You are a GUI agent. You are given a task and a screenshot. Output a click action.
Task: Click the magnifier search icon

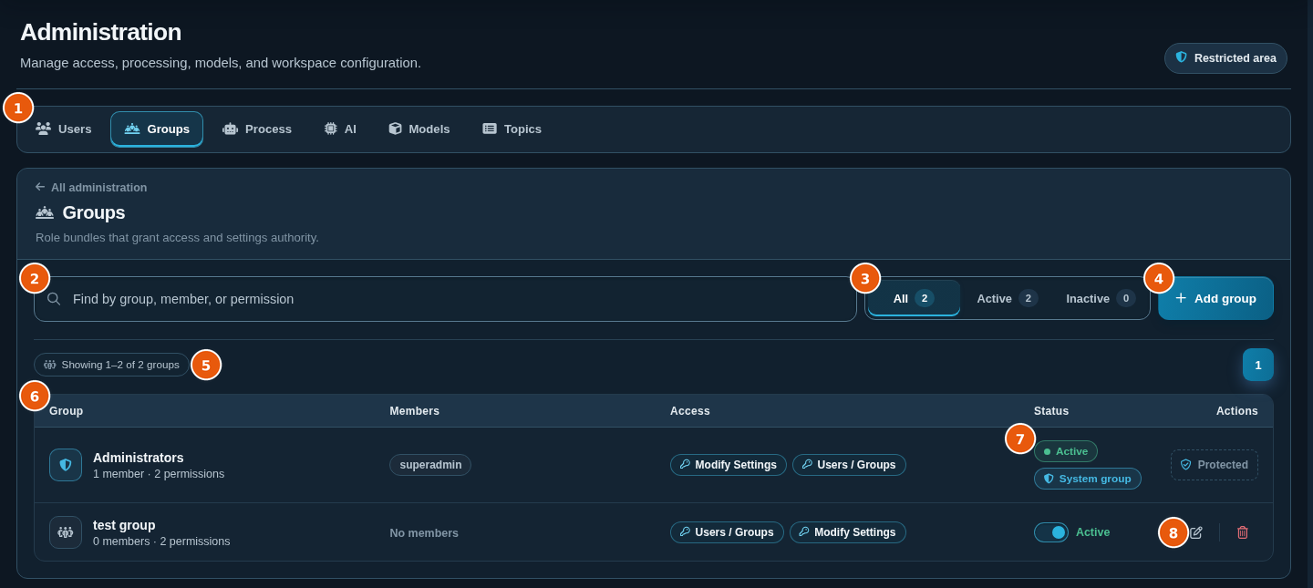pyautogui.click(x=54, y=299)
